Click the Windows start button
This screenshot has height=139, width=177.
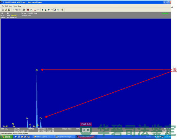click(6, 137)
